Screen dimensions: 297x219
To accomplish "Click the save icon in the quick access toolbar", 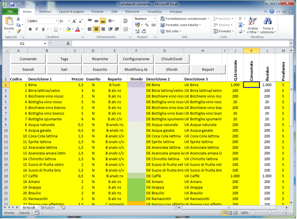I will click(13, 4).
